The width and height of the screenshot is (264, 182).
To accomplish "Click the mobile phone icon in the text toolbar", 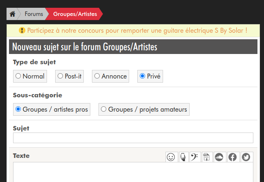I will tap(183, 157).
